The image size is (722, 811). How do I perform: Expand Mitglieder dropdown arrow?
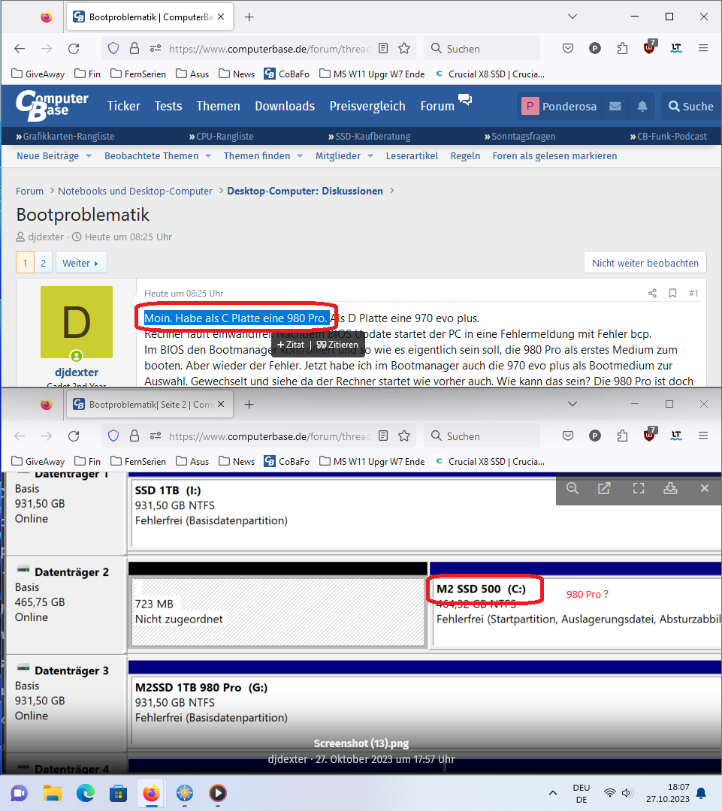370,156
